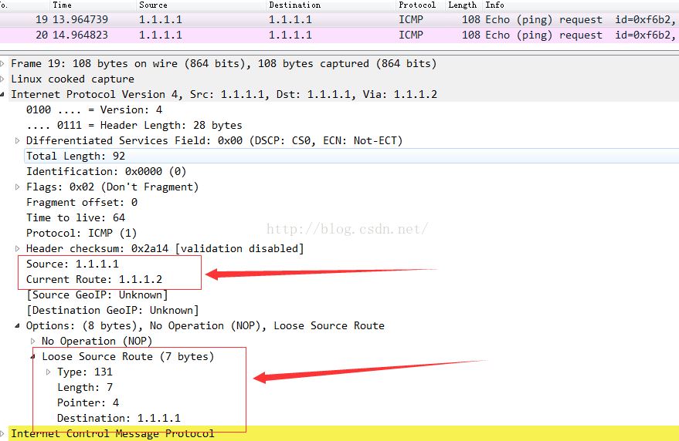The height and width of the screenshot is (441, 679).
Task: Select the Total Length: 92 field
Action: 76,157
